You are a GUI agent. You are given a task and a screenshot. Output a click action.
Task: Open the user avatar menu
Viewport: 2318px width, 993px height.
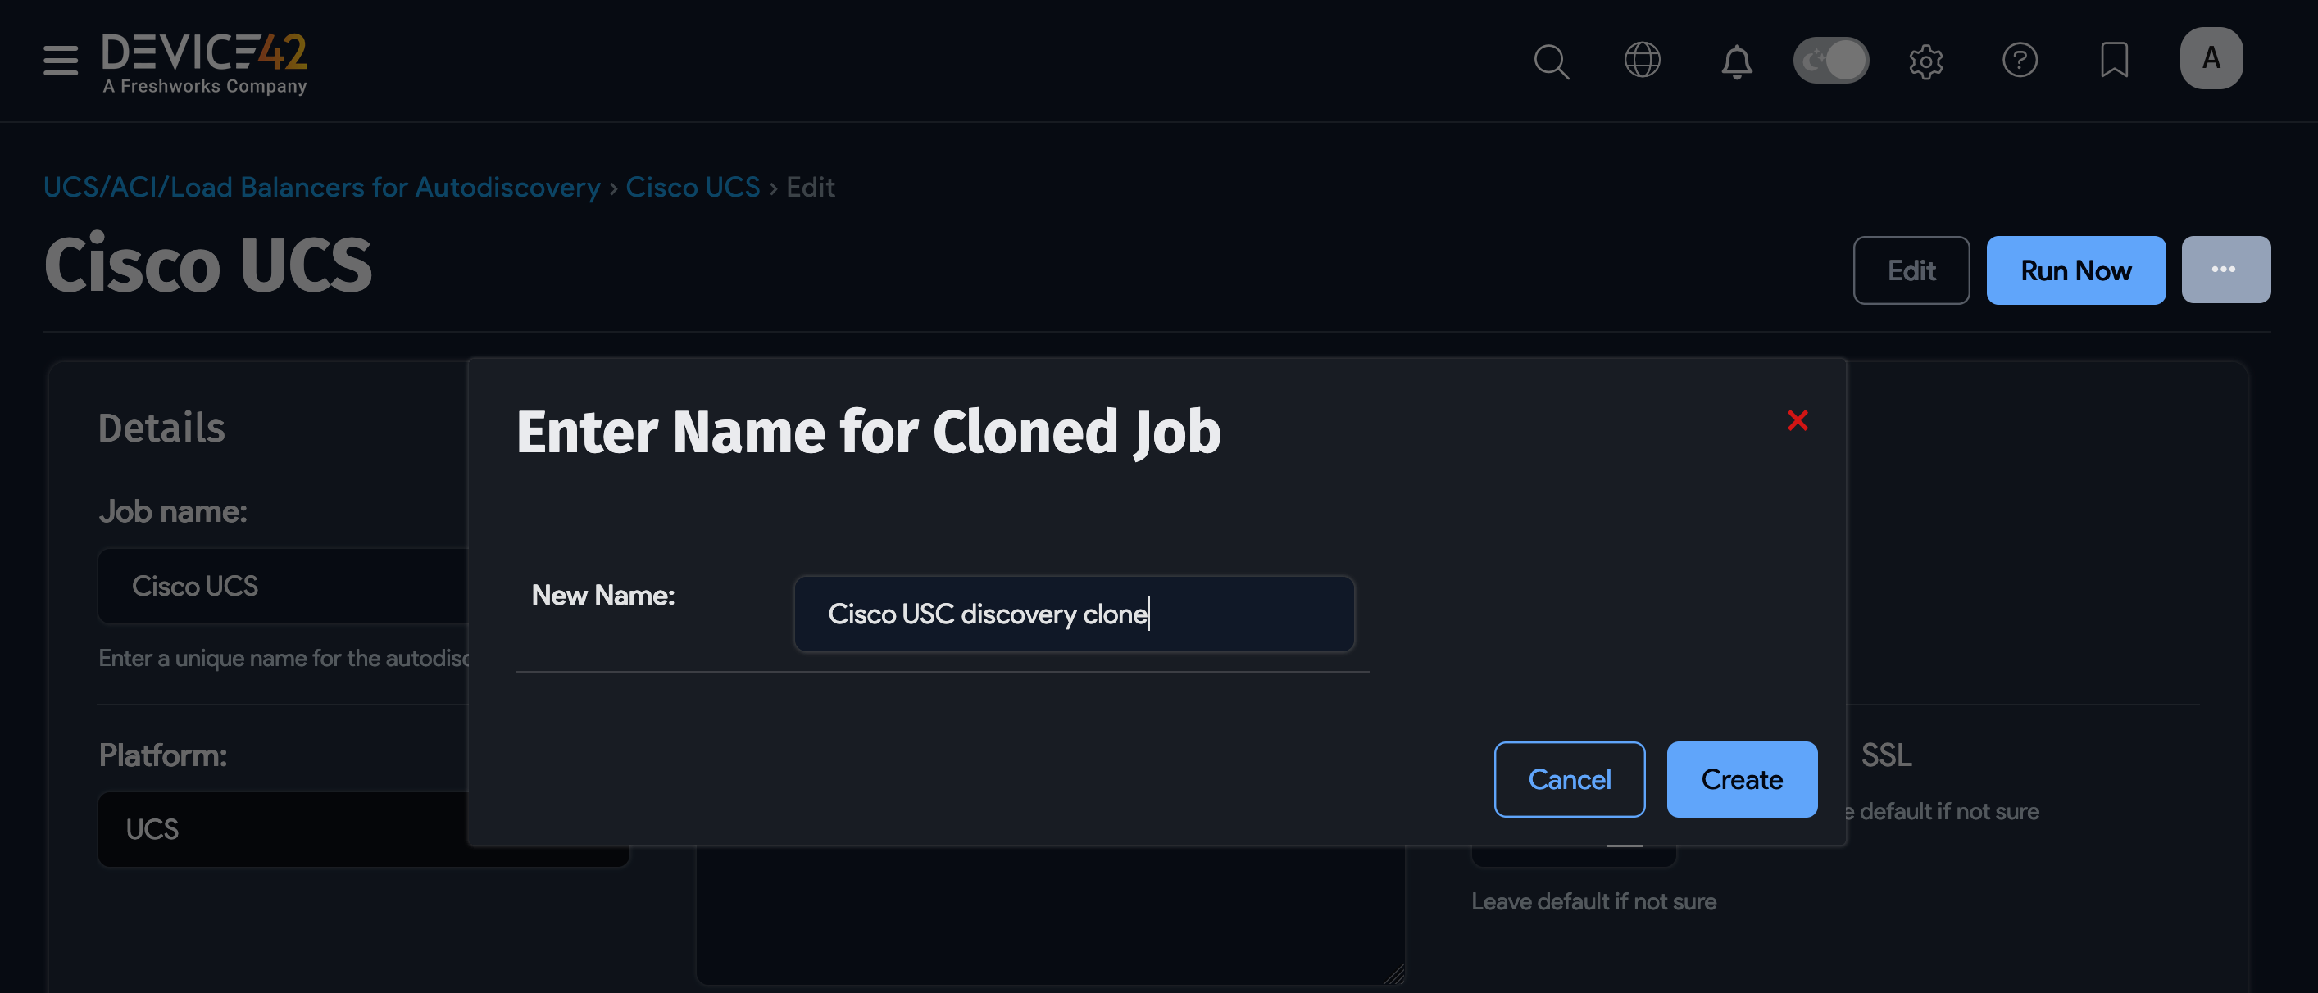(x=2211, y=57)
